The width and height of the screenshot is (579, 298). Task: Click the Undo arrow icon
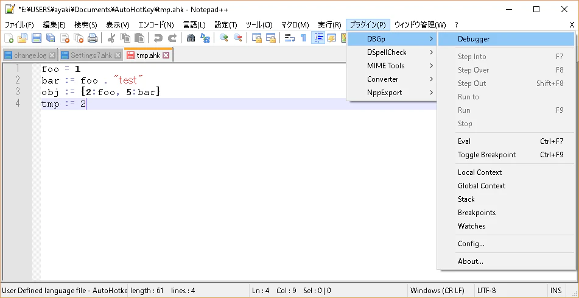pyautogui.click(x=158, y=38)
